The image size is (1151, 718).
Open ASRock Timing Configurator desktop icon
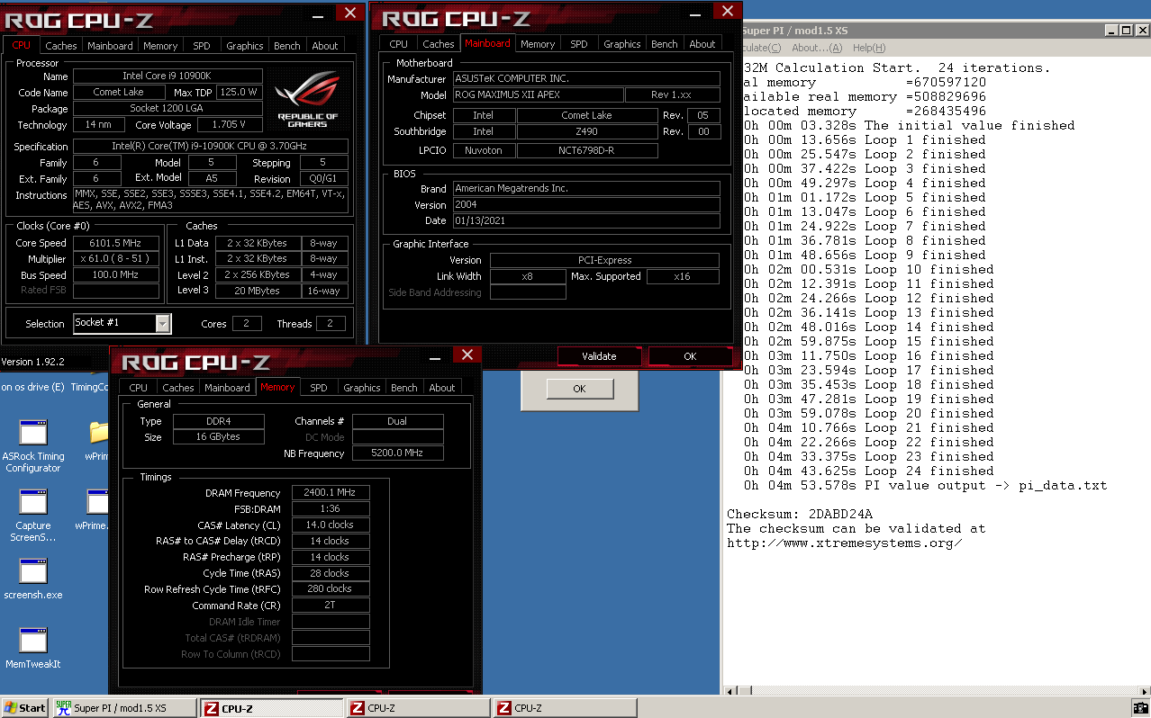[x=33, y=446]
